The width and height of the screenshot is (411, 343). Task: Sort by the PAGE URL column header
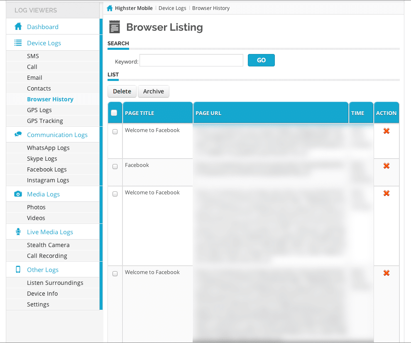pos(271,113)
